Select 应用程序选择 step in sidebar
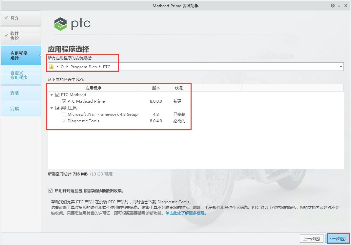 pos(21,55)
